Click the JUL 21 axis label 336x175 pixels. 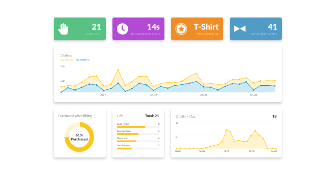pyautogui.click(x=203, y=95)
